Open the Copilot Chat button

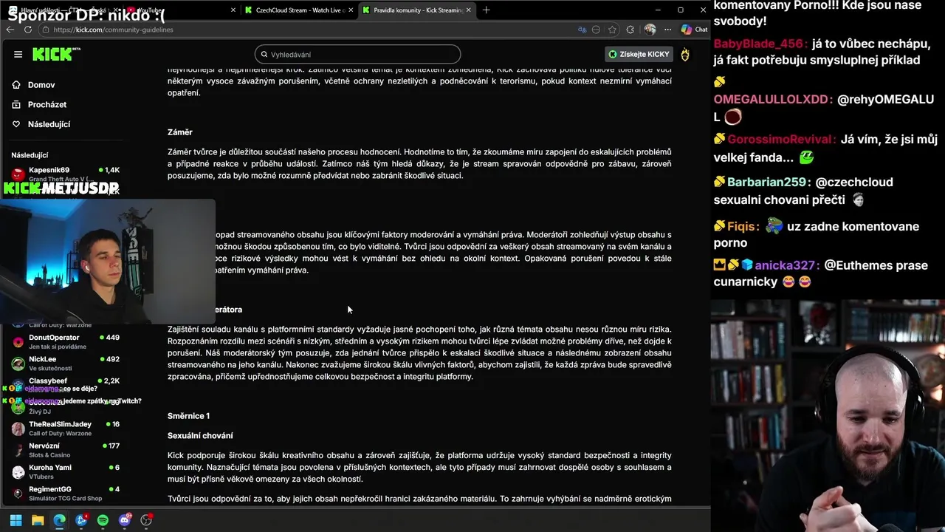694,30
